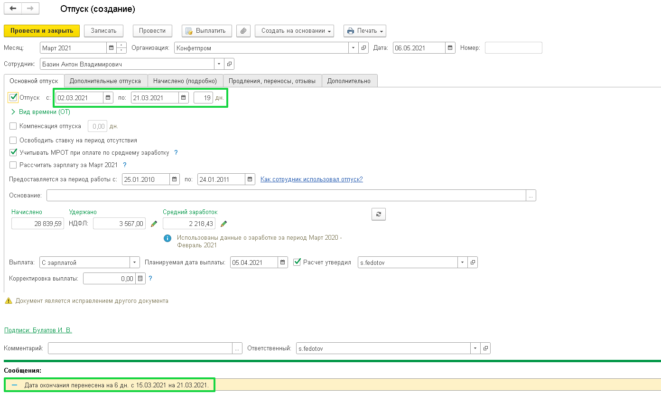Increase the month using the stepper up arrow
This screenshot has width=661, height=394.
click(122, 46)
